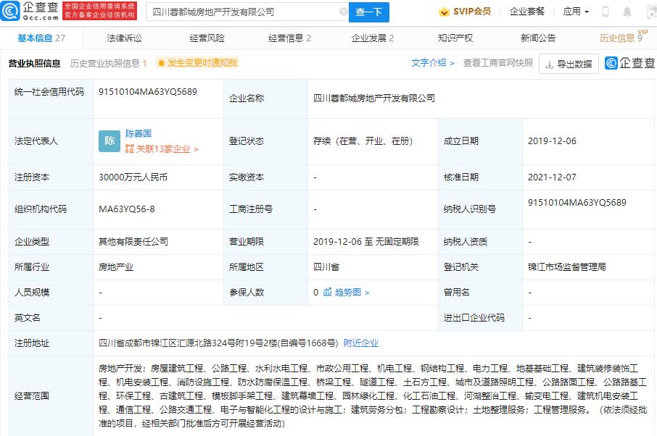Image resolution: width=657 pixels, height=436 pixels.
Task: Click organization code MA63YQ56-8
Action: click(126, 209)
